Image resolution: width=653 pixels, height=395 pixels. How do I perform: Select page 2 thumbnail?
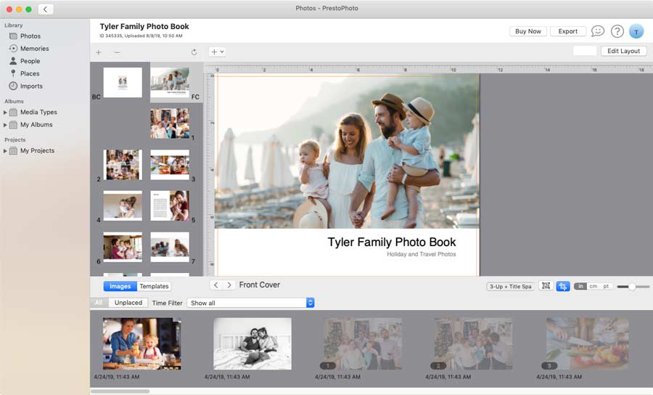click(x=123, y=165)
